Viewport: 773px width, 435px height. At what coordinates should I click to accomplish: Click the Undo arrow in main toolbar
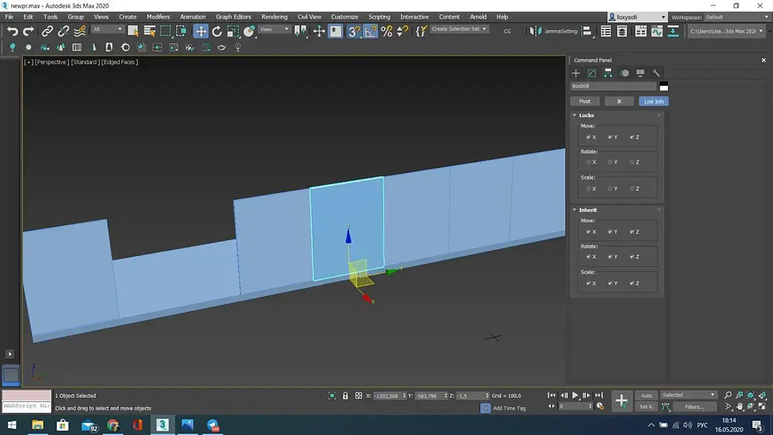(x=12, y=31)
